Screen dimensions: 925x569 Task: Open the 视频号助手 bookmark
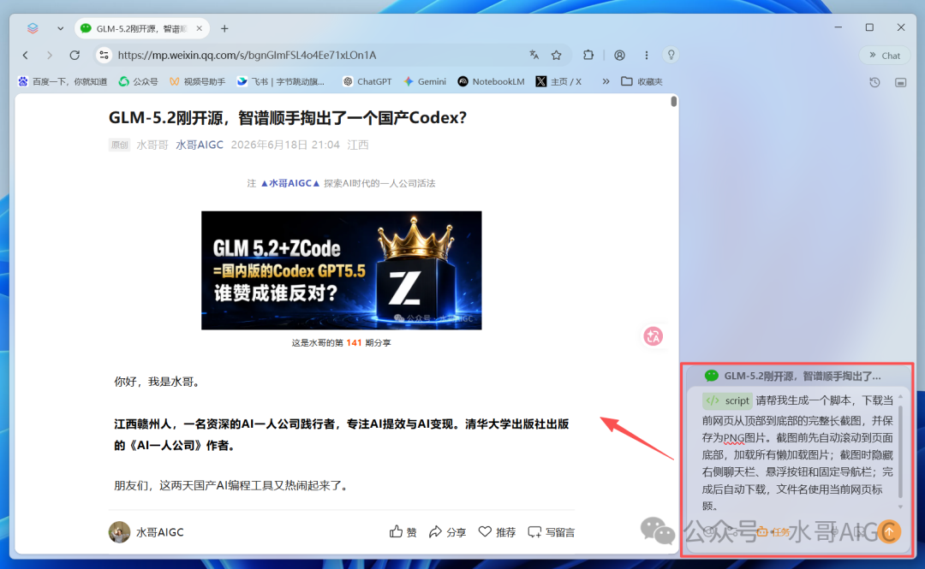click(197, 81)
